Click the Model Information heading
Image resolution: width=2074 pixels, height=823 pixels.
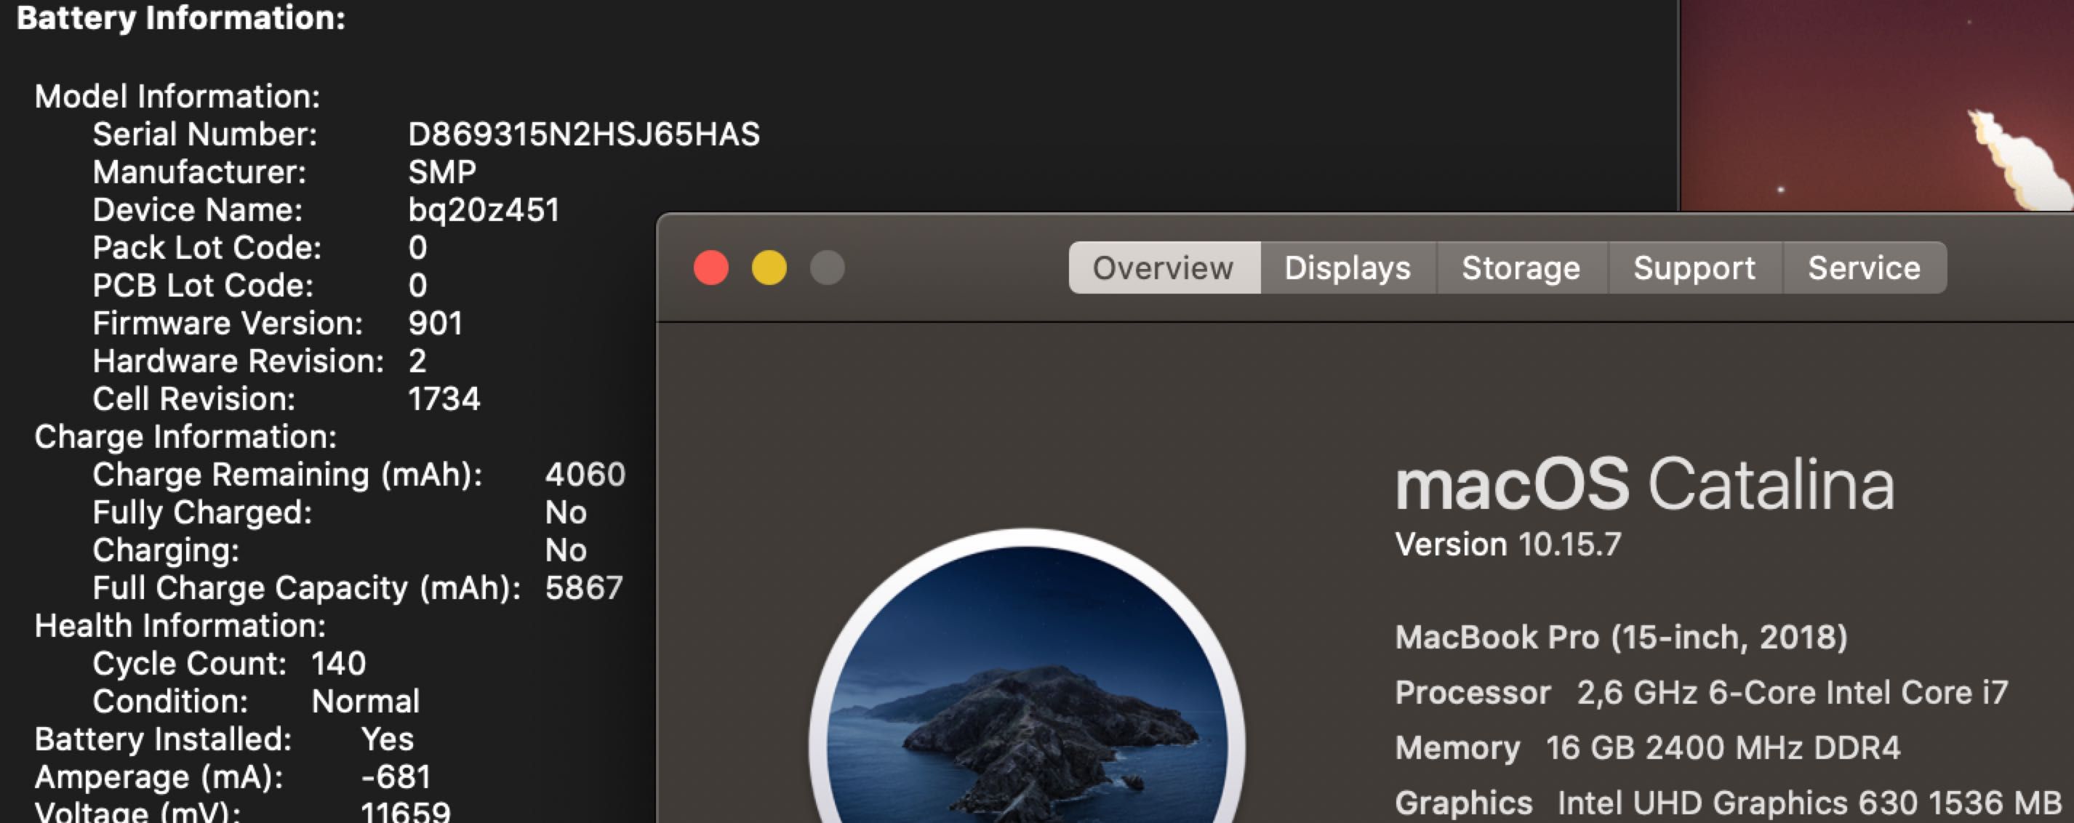tap(177, 96)
